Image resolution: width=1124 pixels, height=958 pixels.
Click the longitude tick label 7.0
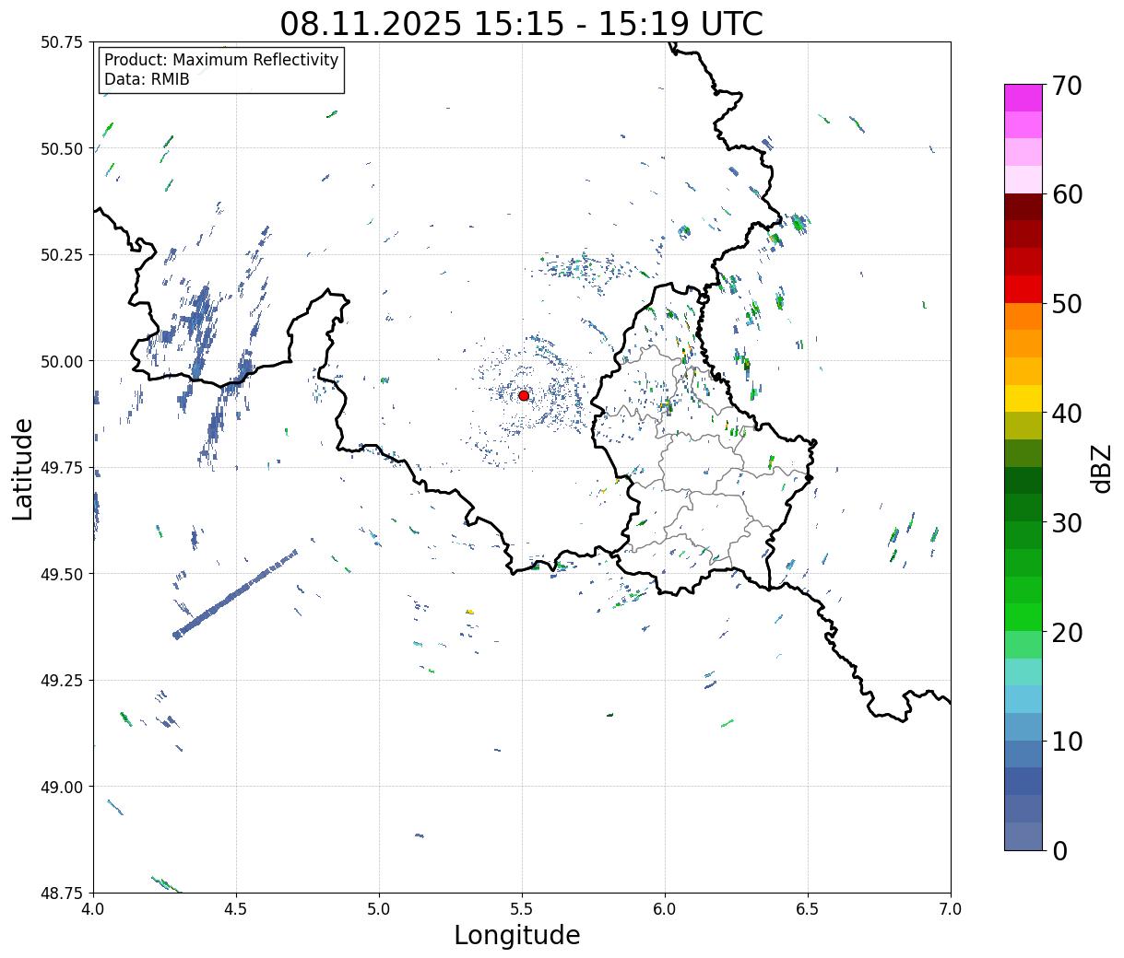[951, 908]
